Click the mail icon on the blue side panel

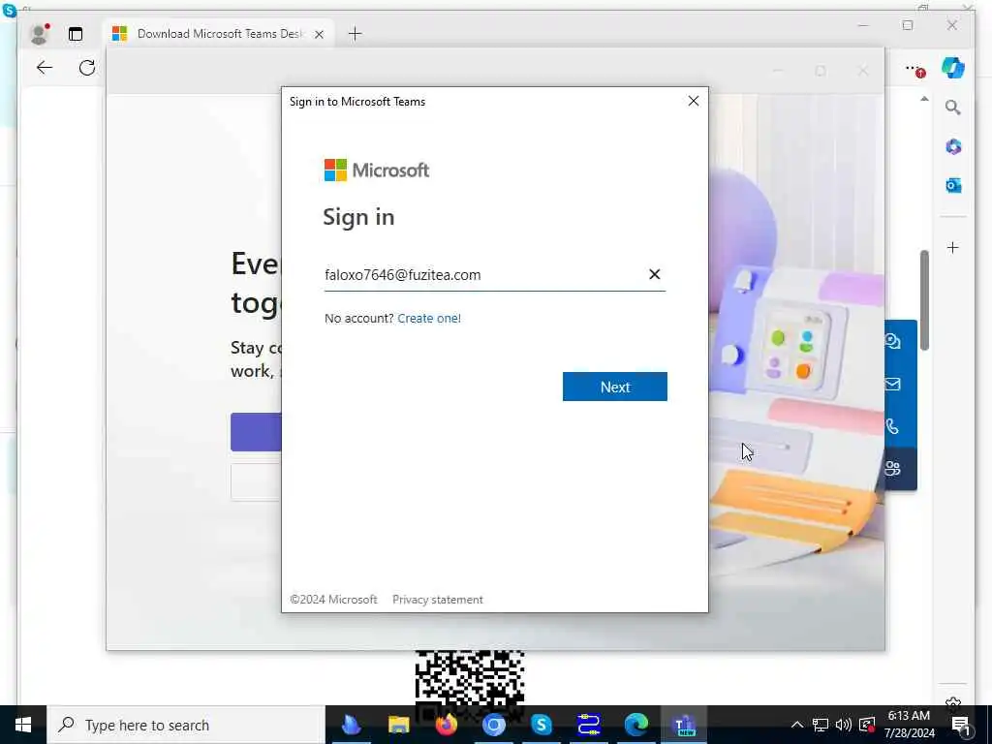click(x=892, y=384)
